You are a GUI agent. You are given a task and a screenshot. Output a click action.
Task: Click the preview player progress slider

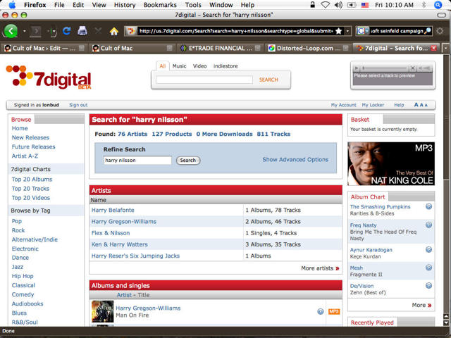pyautogui.click(x=385, y=68)
